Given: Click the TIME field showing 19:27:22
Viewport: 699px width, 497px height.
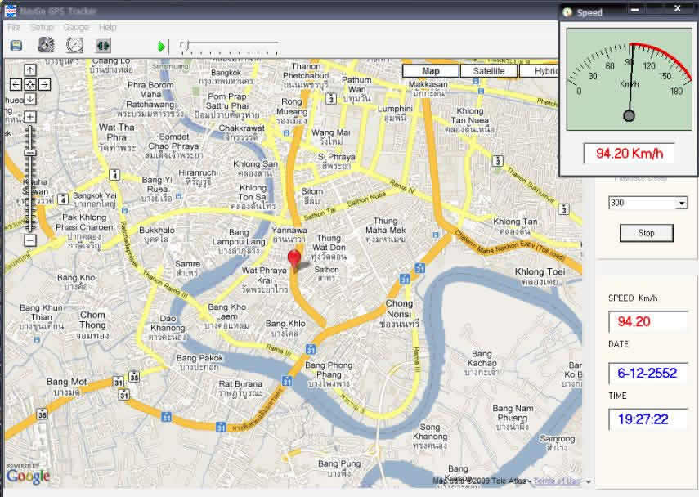Looking at the screenshot, I should (x=647, y=419).
